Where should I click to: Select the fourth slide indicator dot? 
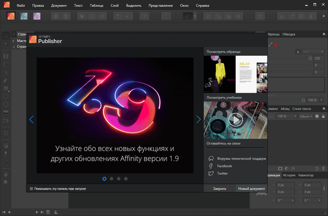click(126, 179)
